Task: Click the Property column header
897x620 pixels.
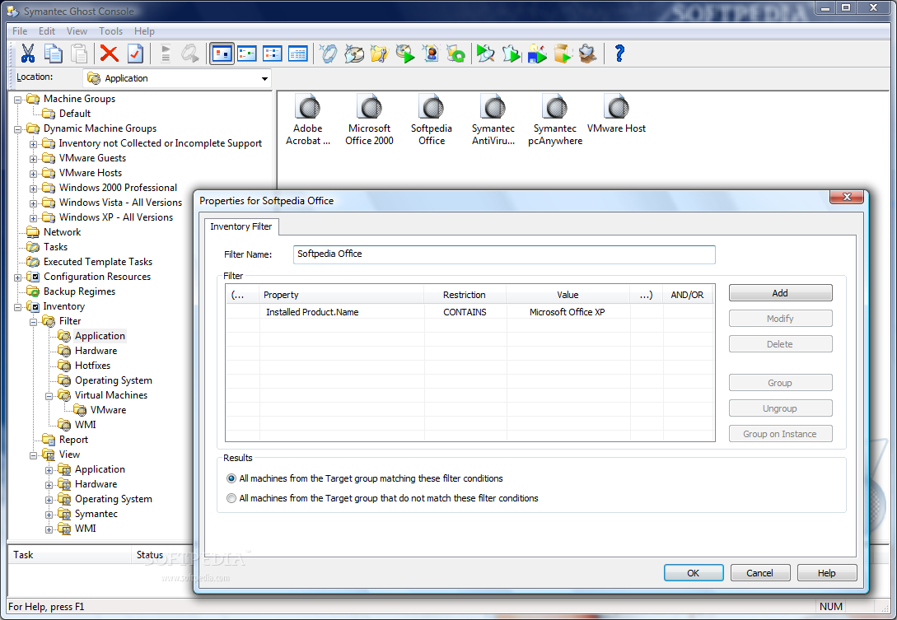Action: click(342, 295)
